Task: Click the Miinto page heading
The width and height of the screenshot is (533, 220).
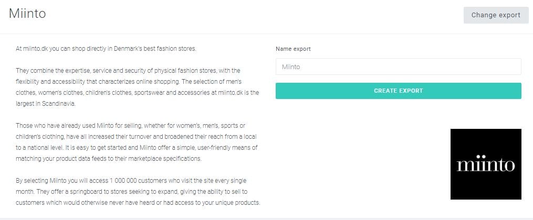Action: click(27, 14)
